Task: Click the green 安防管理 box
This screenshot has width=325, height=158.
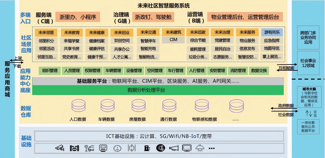Action: [x=217, y=71]
